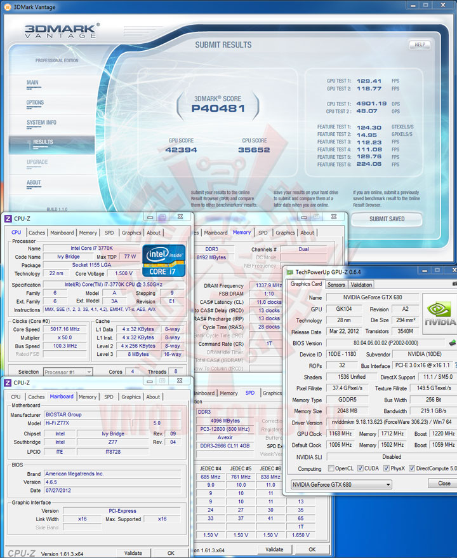This screenshot has width=457, height=558.
Task: Switch to Validation tab in GPU-Z
Action: coord(361,285)
